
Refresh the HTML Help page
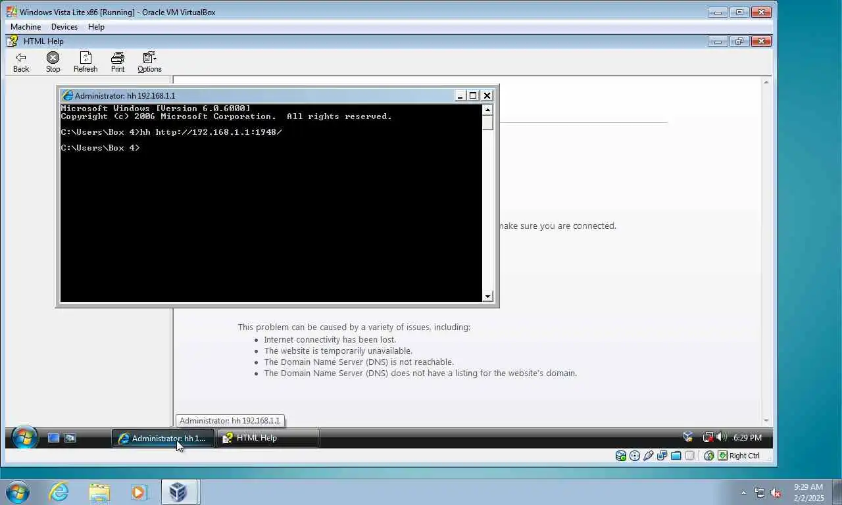pos(86,62)
